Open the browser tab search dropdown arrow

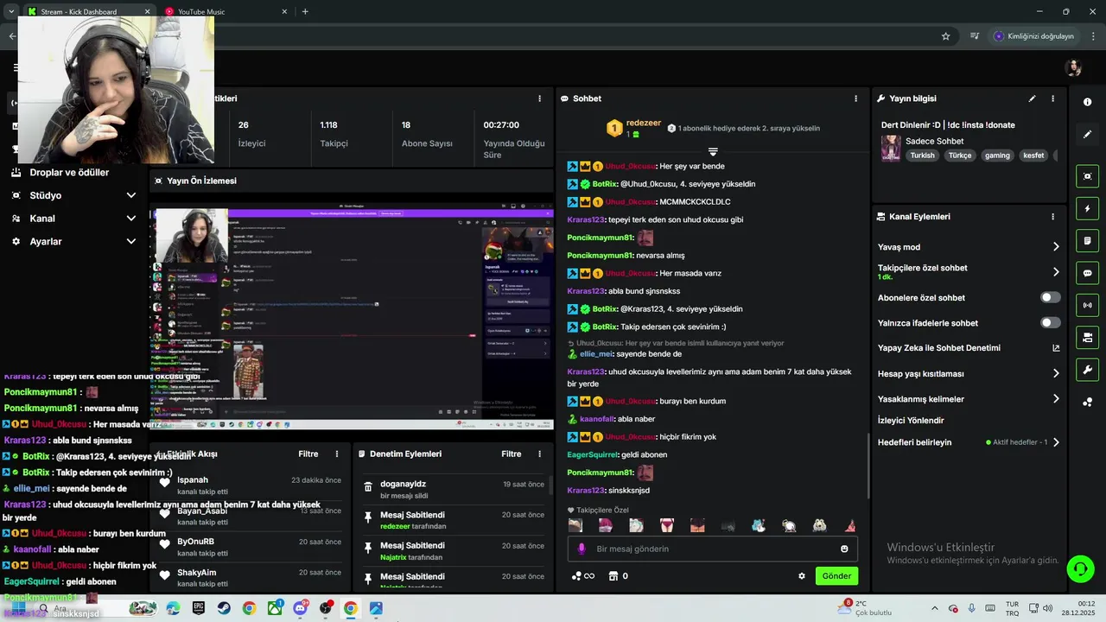pos(11,11)
